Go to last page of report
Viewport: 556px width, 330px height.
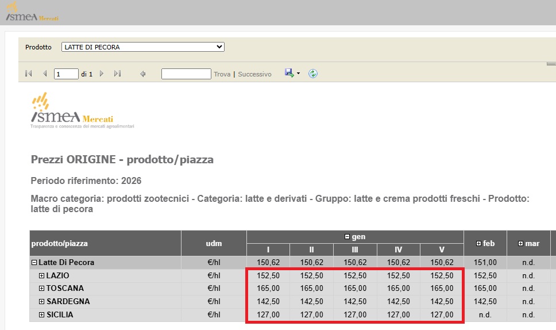117,74
